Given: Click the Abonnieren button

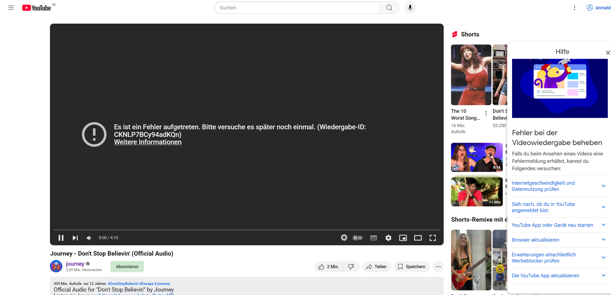Looking at the screenshot, I should click(x=127, y=267).
